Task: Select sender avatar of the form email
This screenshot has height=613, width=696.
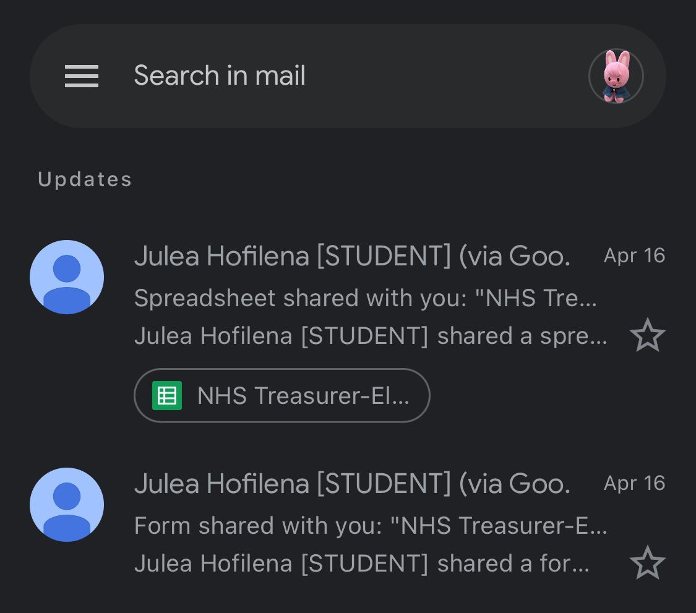Action: coord(67,505)
